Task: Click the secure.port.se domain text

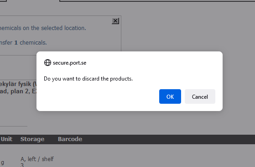Action: (69, 63)
